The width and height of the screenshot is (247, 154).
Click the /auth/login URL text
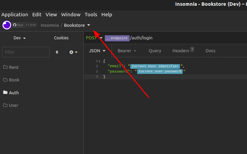coord(141,38)
